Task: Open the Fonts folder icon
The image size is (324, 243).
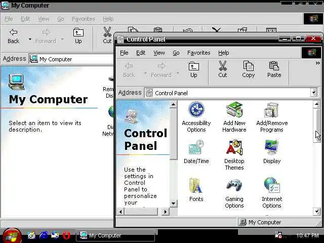Action: tap(196, 190)
